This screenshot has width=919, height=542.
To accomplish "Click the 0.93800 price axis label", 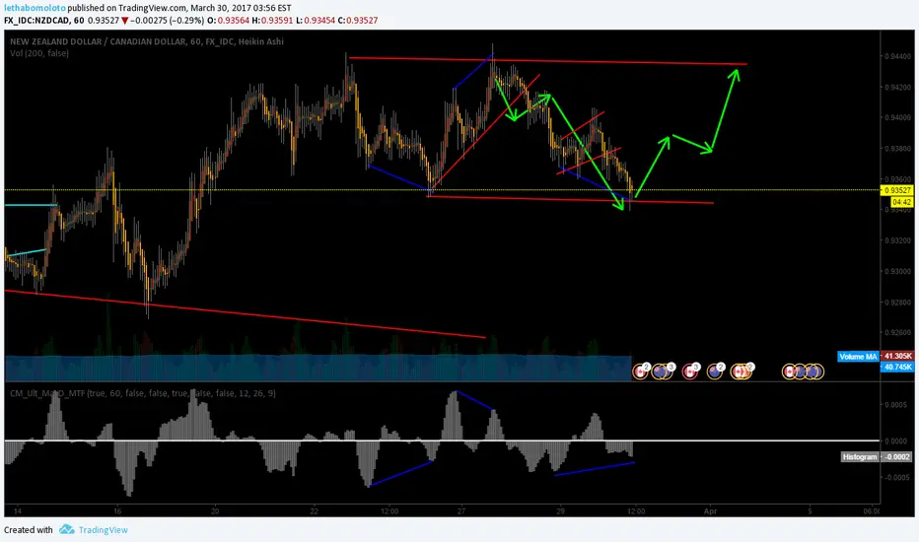I will pos(897,149).
